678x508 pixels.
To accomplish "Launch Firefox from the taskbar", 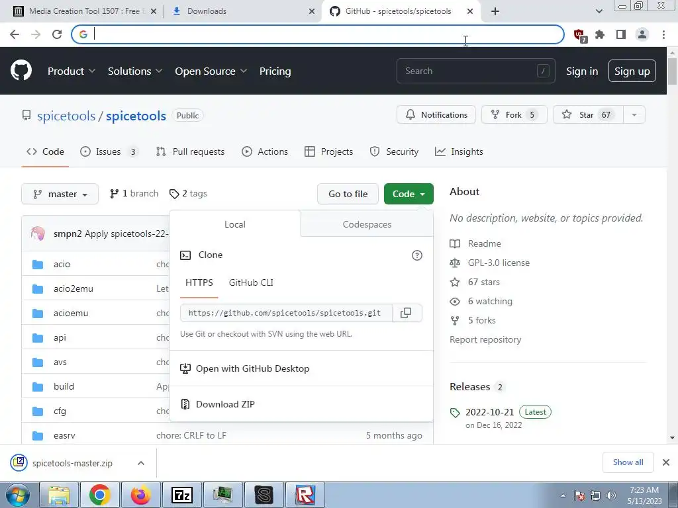I will (x=141, y=495).
